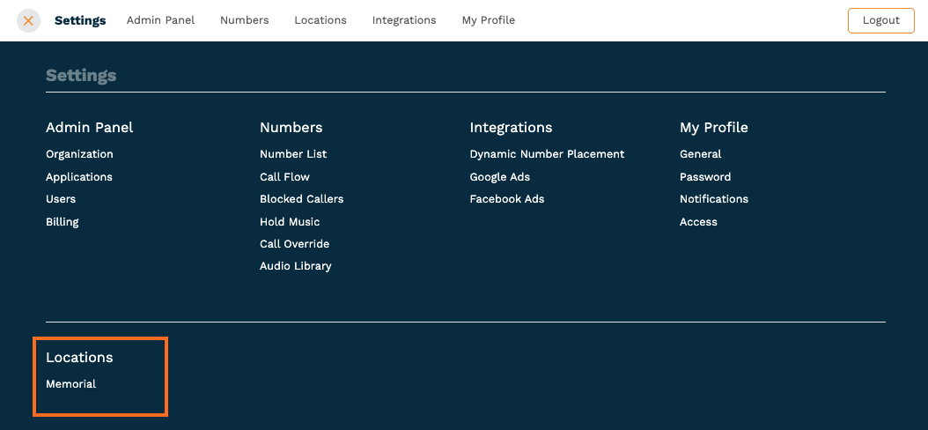Open the Google Ads integration link
Image resolution: width=928 pixels, height=430 pixels.
pyautogui.click(x=499, y=177)
